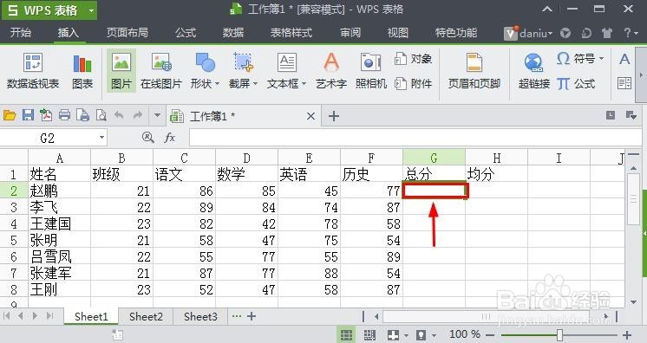
Task: Select column G header
Action: coord(434,158)
